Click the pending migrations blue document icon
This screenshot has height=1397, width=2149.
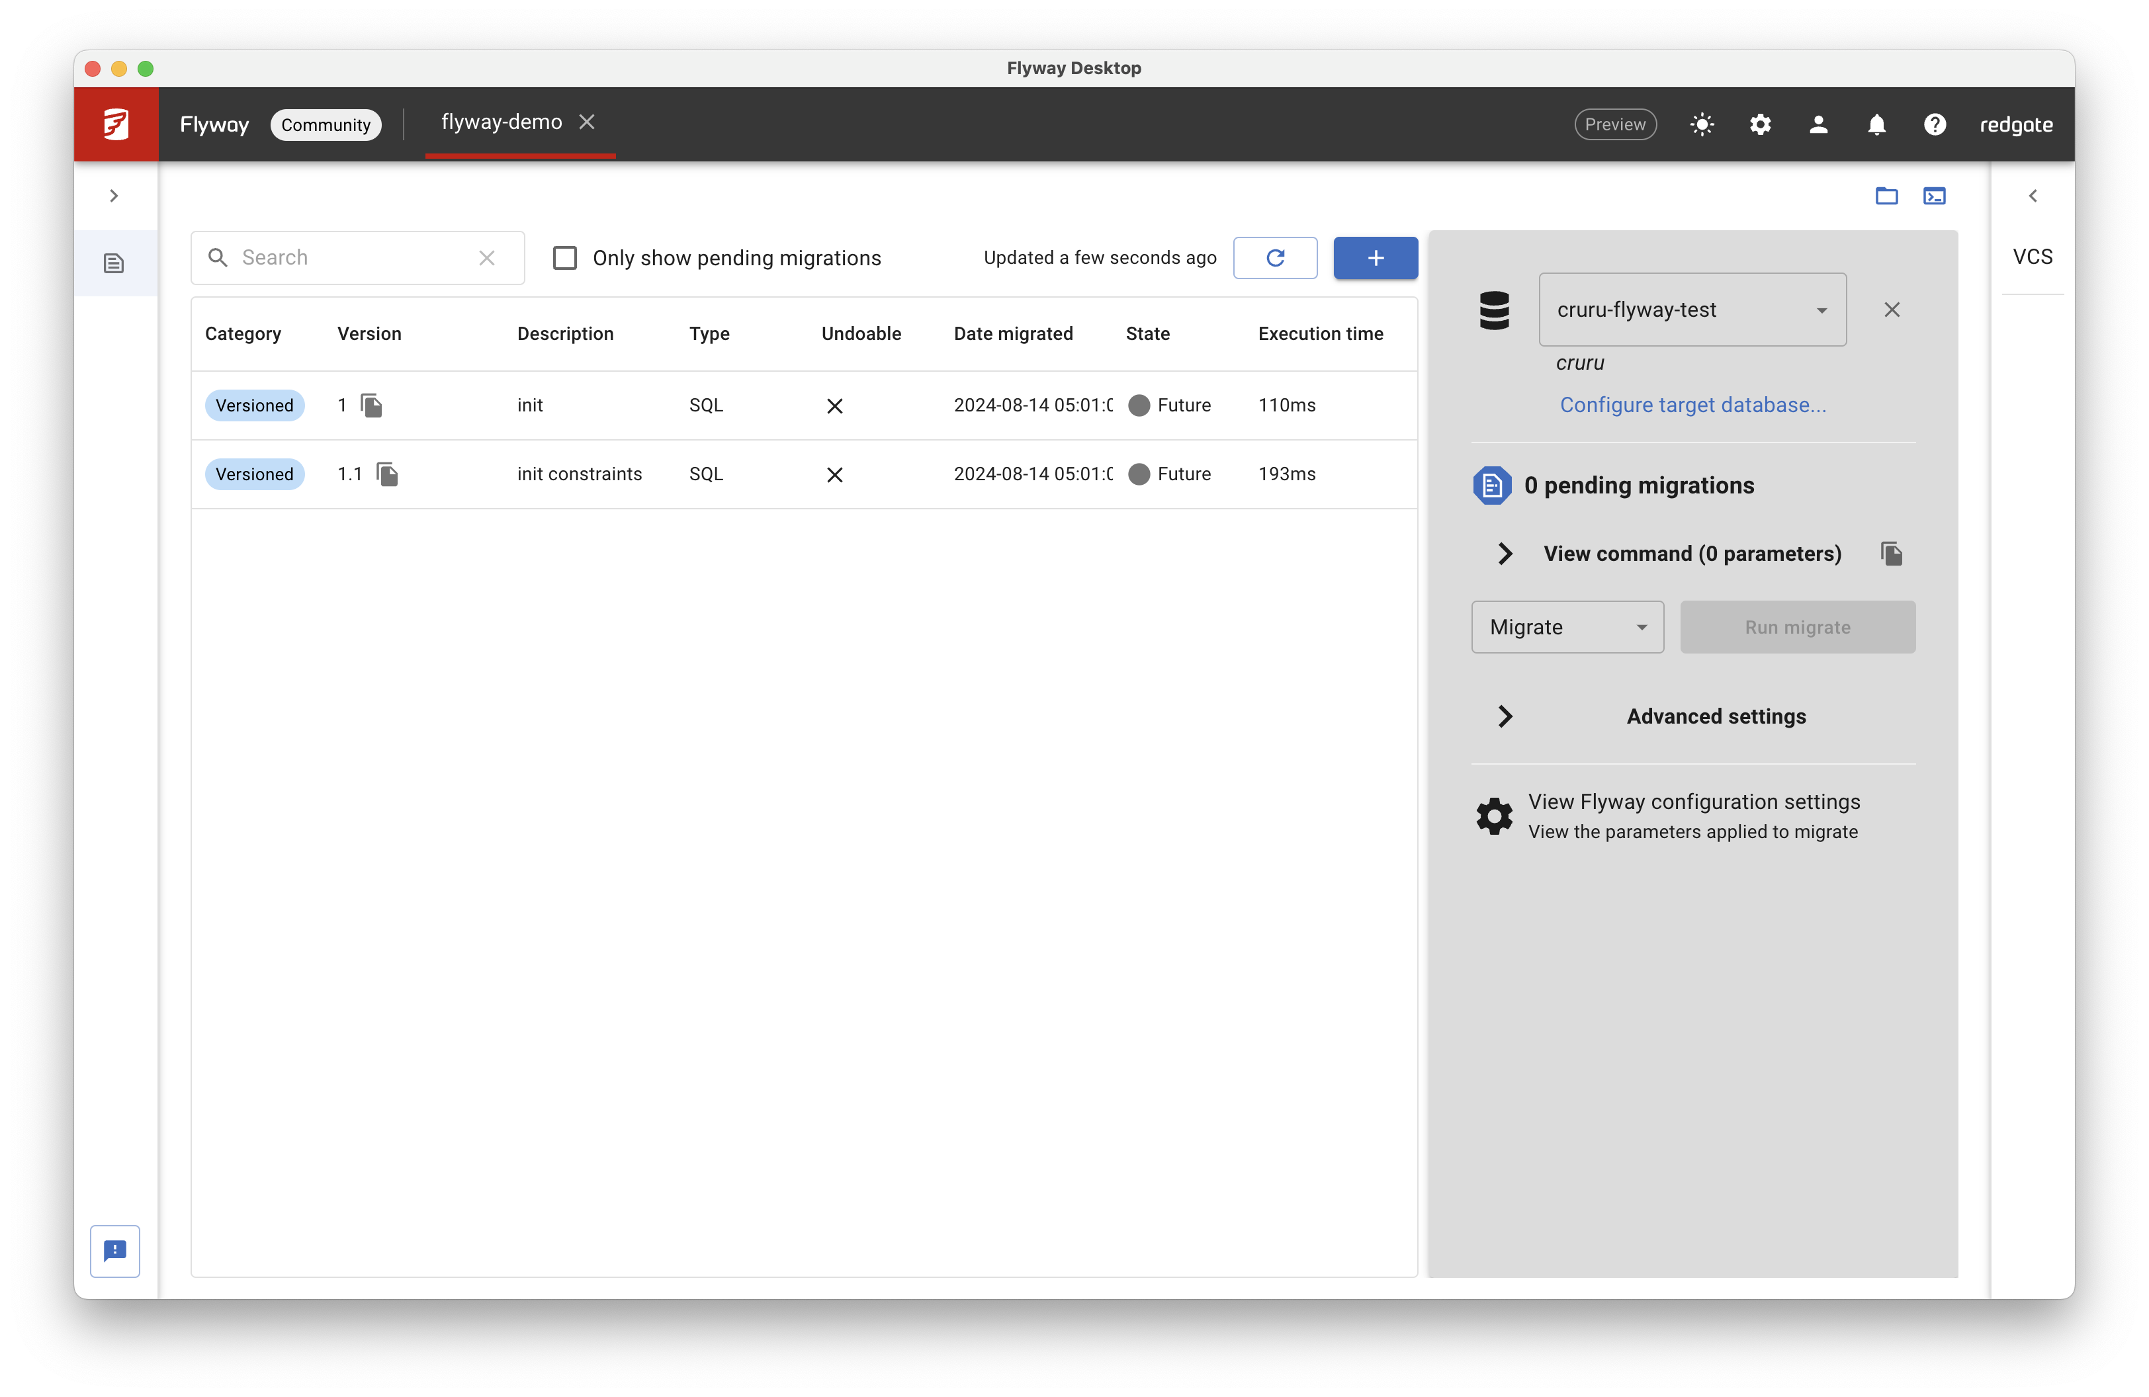click(x=1491, y=486)
